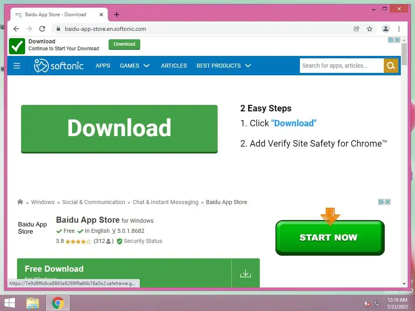
Task: Click the page vertical scrollbar thumb
Action: pyautogui.click(x=404, y=54)
